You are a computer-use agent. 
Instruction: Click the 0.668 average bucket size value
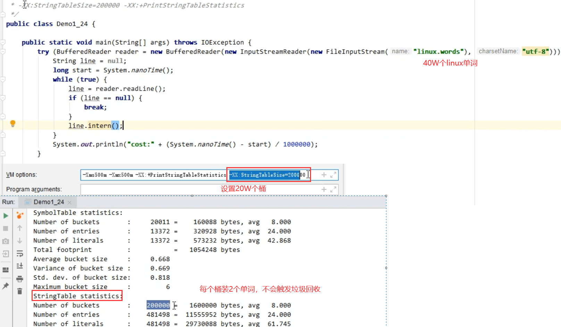(x=160, y=259)
